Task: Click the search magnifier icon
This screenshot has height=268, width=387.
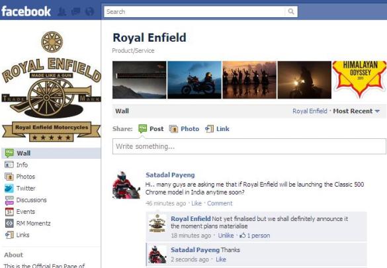Action: (291, 12)
